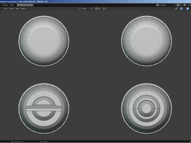Screen dimensions: 191x143
Task: Open the object visibility and selectability dropdown
Action: (x=177, y=9)
